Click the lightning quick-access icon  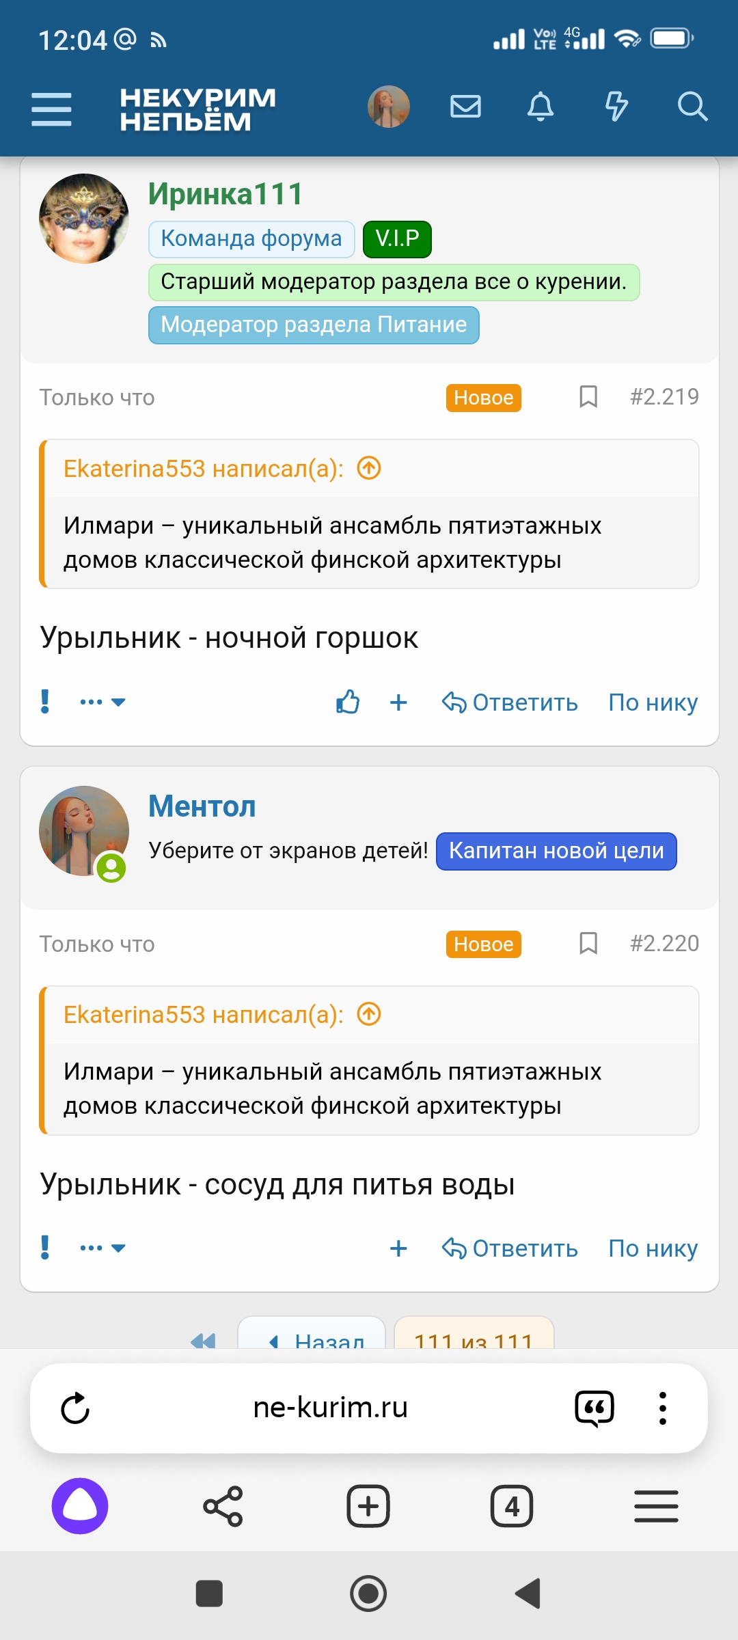point(616,107)
